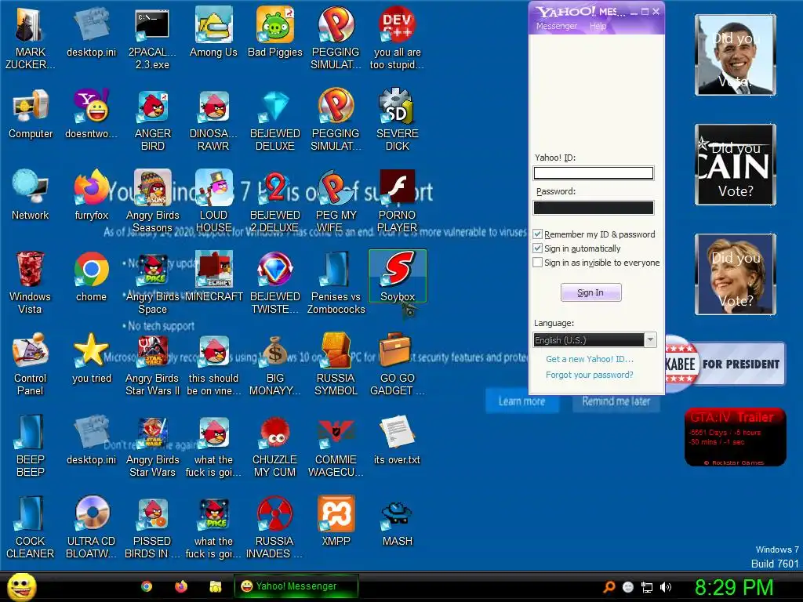
Task: Click Get a new Yahoo! ID link
Action: 590,359
